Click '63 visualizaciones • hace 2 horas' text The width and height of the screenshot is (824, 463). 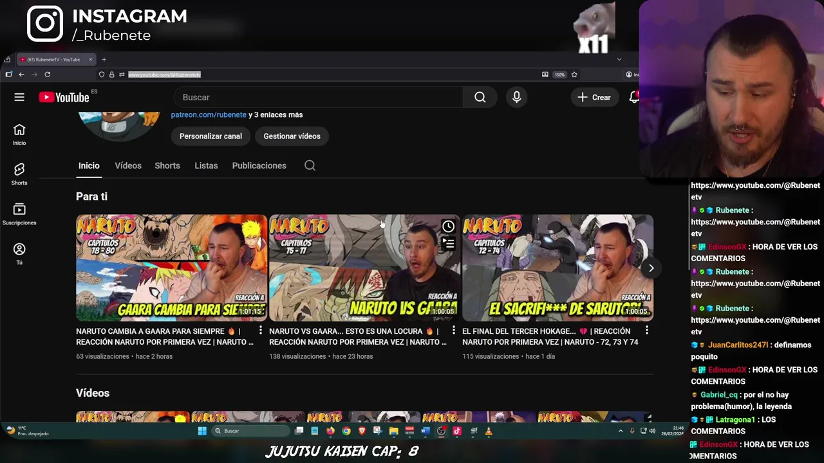[x=124, y=356]
